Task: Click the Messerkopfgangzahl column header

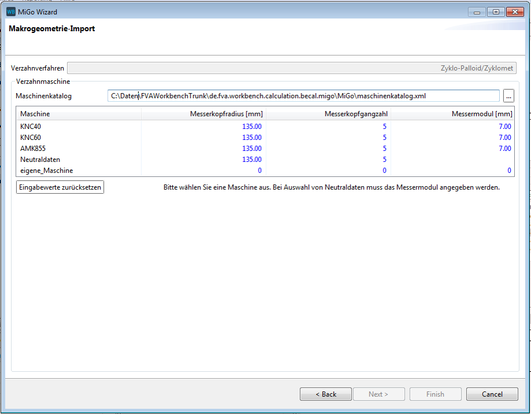Action: click(328, 114)
